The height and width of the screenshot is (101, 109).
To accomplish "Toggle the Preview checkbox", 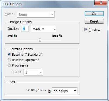I will pyautogui.click(x=86, y=30).
